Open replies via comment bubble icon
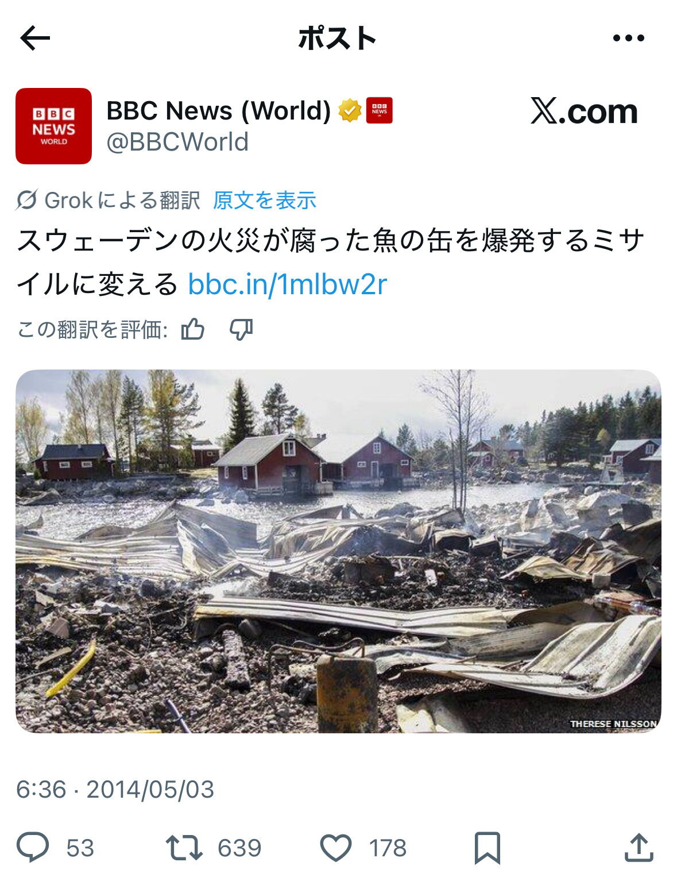 pyautogui.click(x=33, y=847)
